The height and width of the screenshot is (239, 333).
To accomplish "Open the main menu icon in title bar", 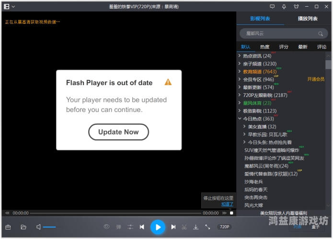I will point(7,7).
